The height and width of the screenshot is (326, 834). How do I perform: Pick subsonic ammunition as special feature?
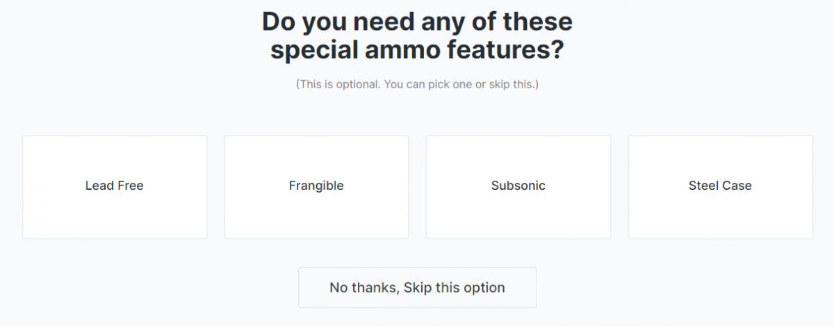point(518,186)
